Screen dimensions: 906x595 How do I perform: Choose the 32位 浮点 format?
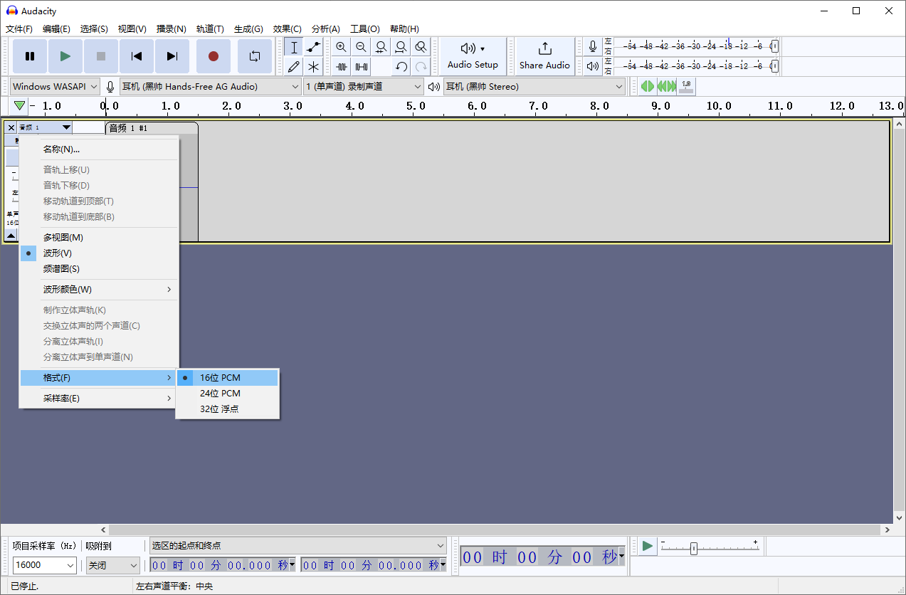228,409
